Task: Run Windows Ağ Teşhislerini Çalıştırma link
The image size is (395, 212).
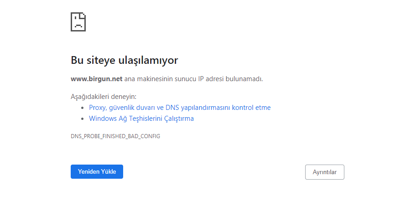Action: (141, 119)
